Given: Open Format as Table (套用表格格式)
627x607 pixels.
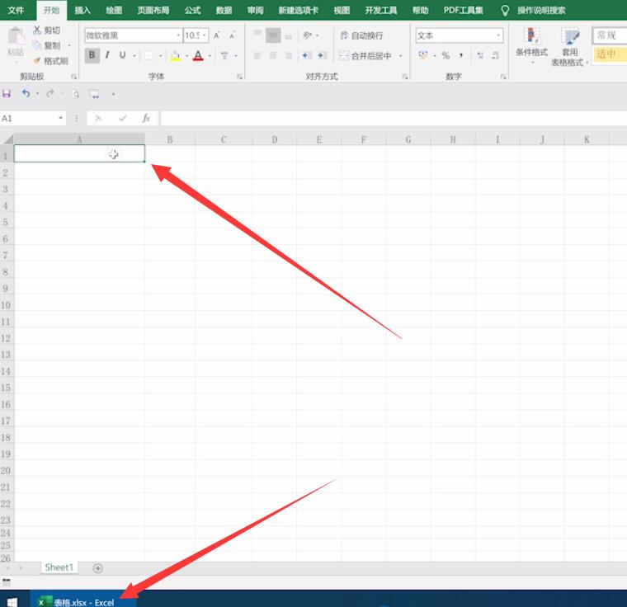Looking at the screenshot, I should click(569, 46).
